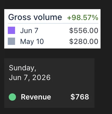Viewport: 112px width, 114px height.
Task: Select the May 10 date label
Action: pyautogui.click(x=32, y=42)
